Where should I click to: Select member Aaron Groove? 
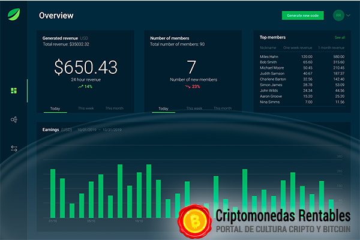[271, 96]
